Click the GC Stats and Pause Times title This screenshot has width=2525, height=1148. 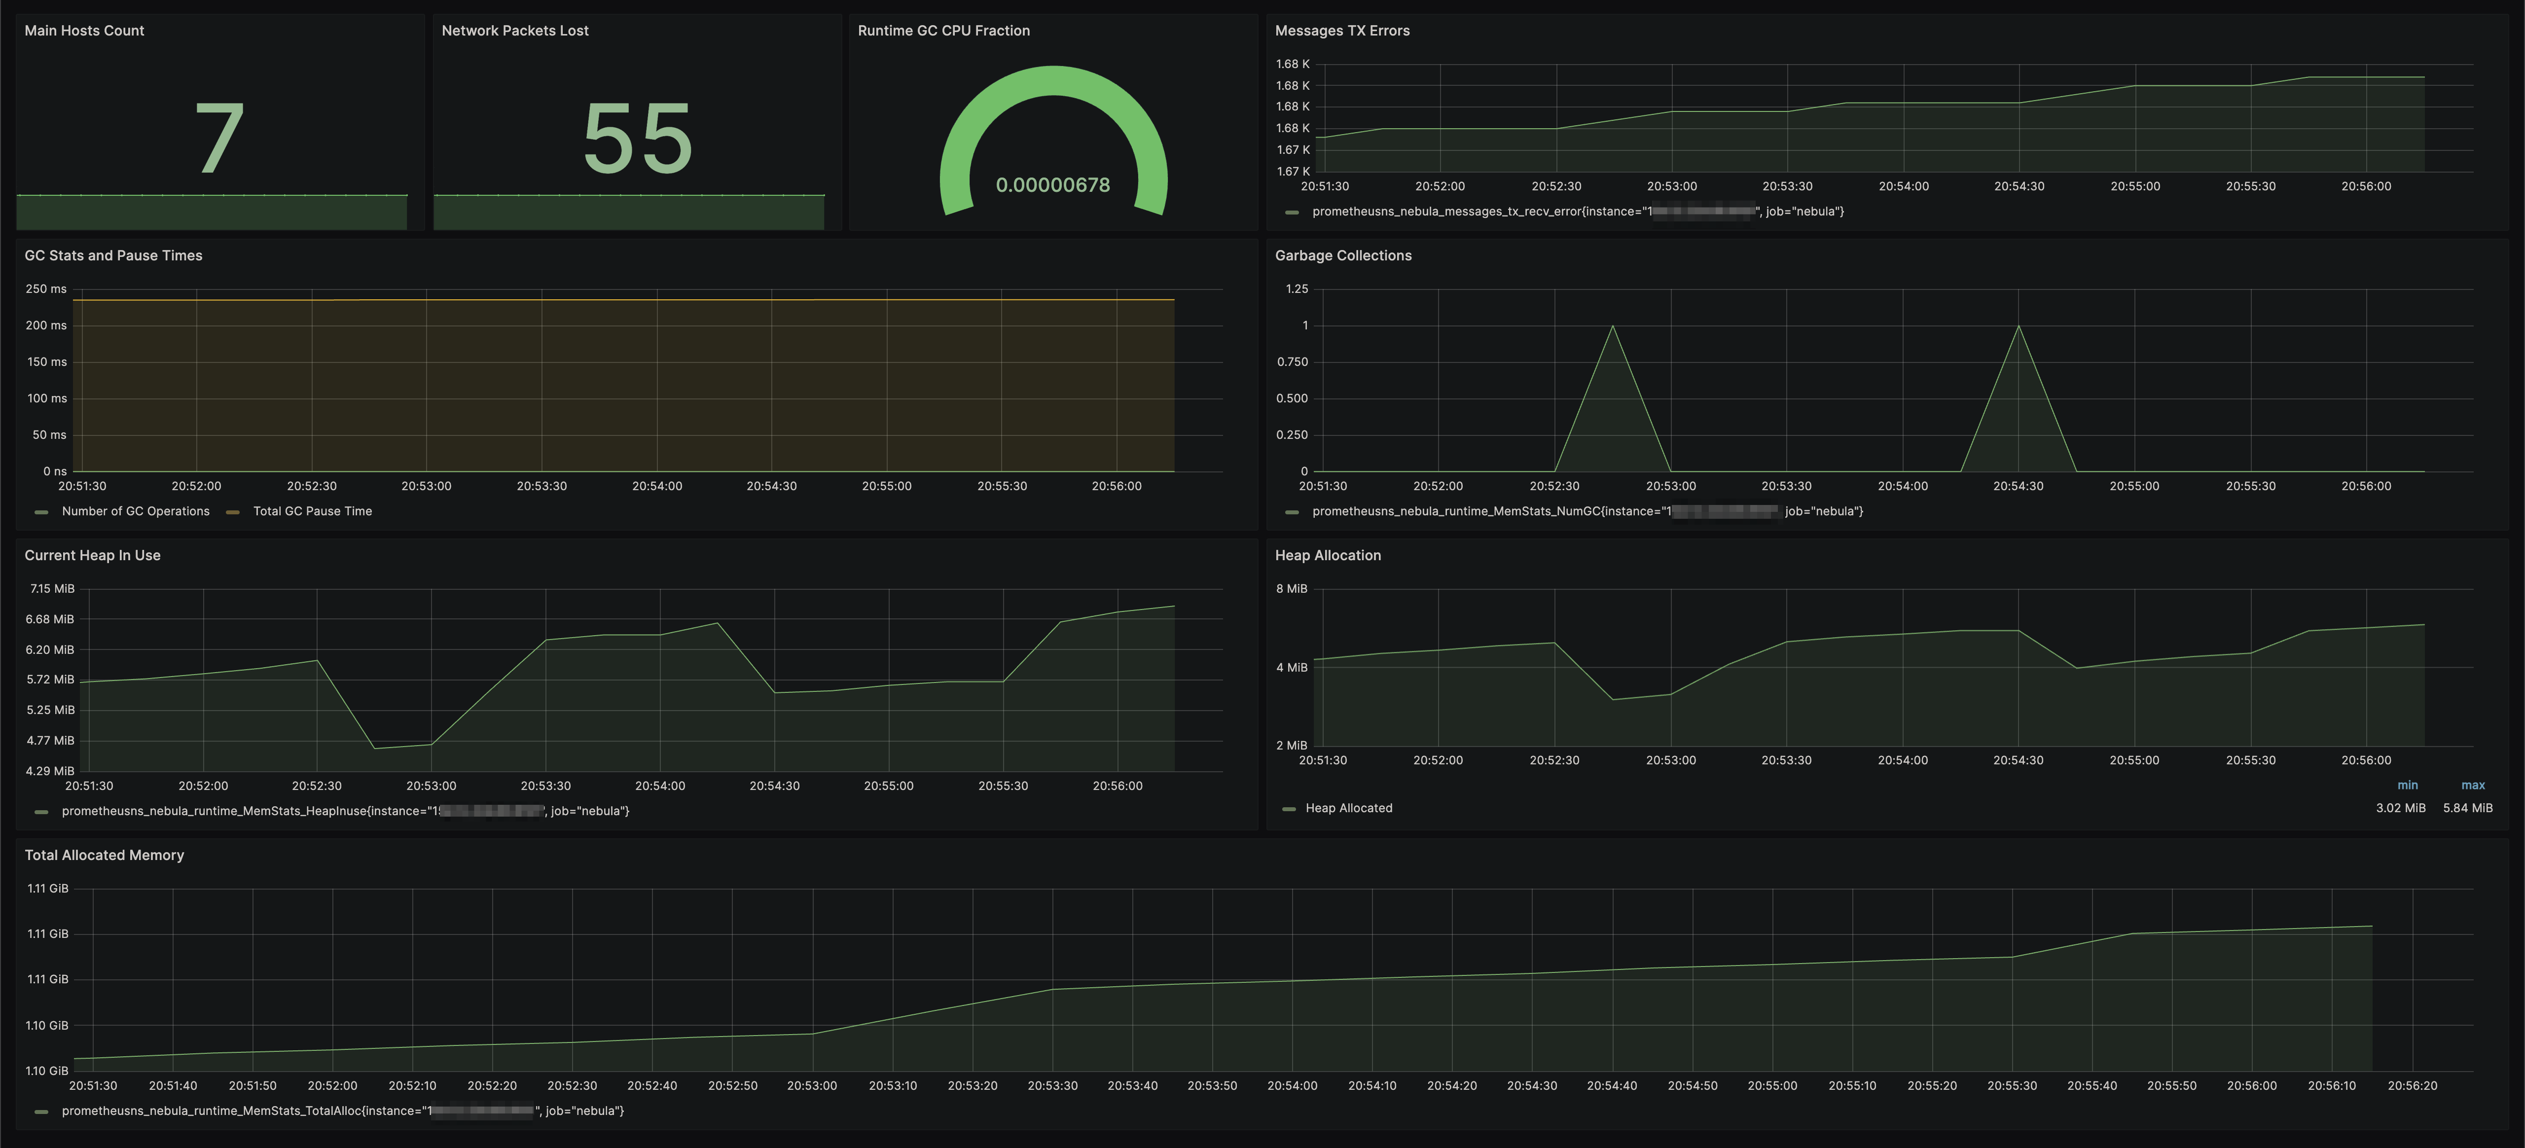[x=113, y=255]
